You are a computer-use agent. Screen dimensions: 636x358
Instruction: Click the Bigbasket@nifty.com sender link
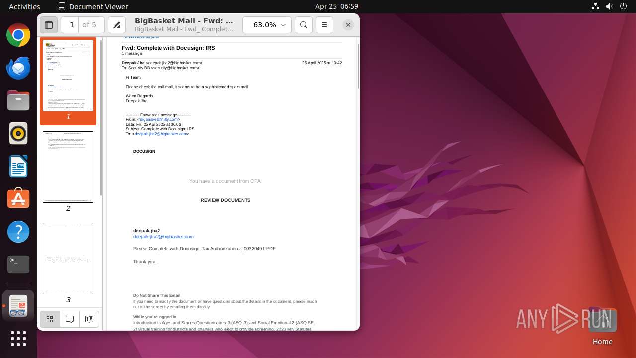click(159, 119)
